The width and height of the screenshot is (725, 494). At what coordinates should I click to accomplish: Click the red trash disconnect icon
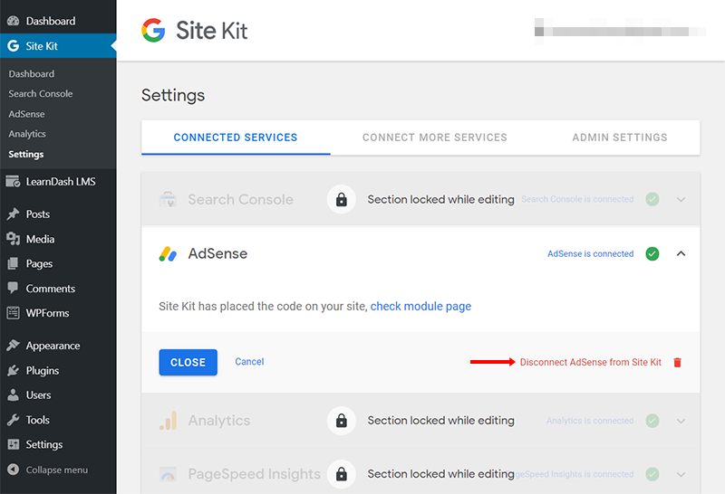click(x=677, y=363)
